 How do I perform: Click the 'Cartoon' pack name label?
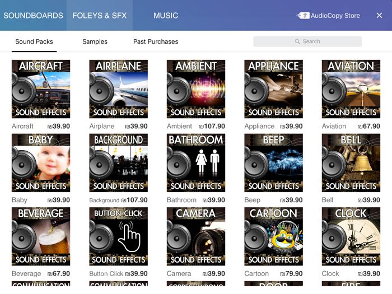click(256, 274)
